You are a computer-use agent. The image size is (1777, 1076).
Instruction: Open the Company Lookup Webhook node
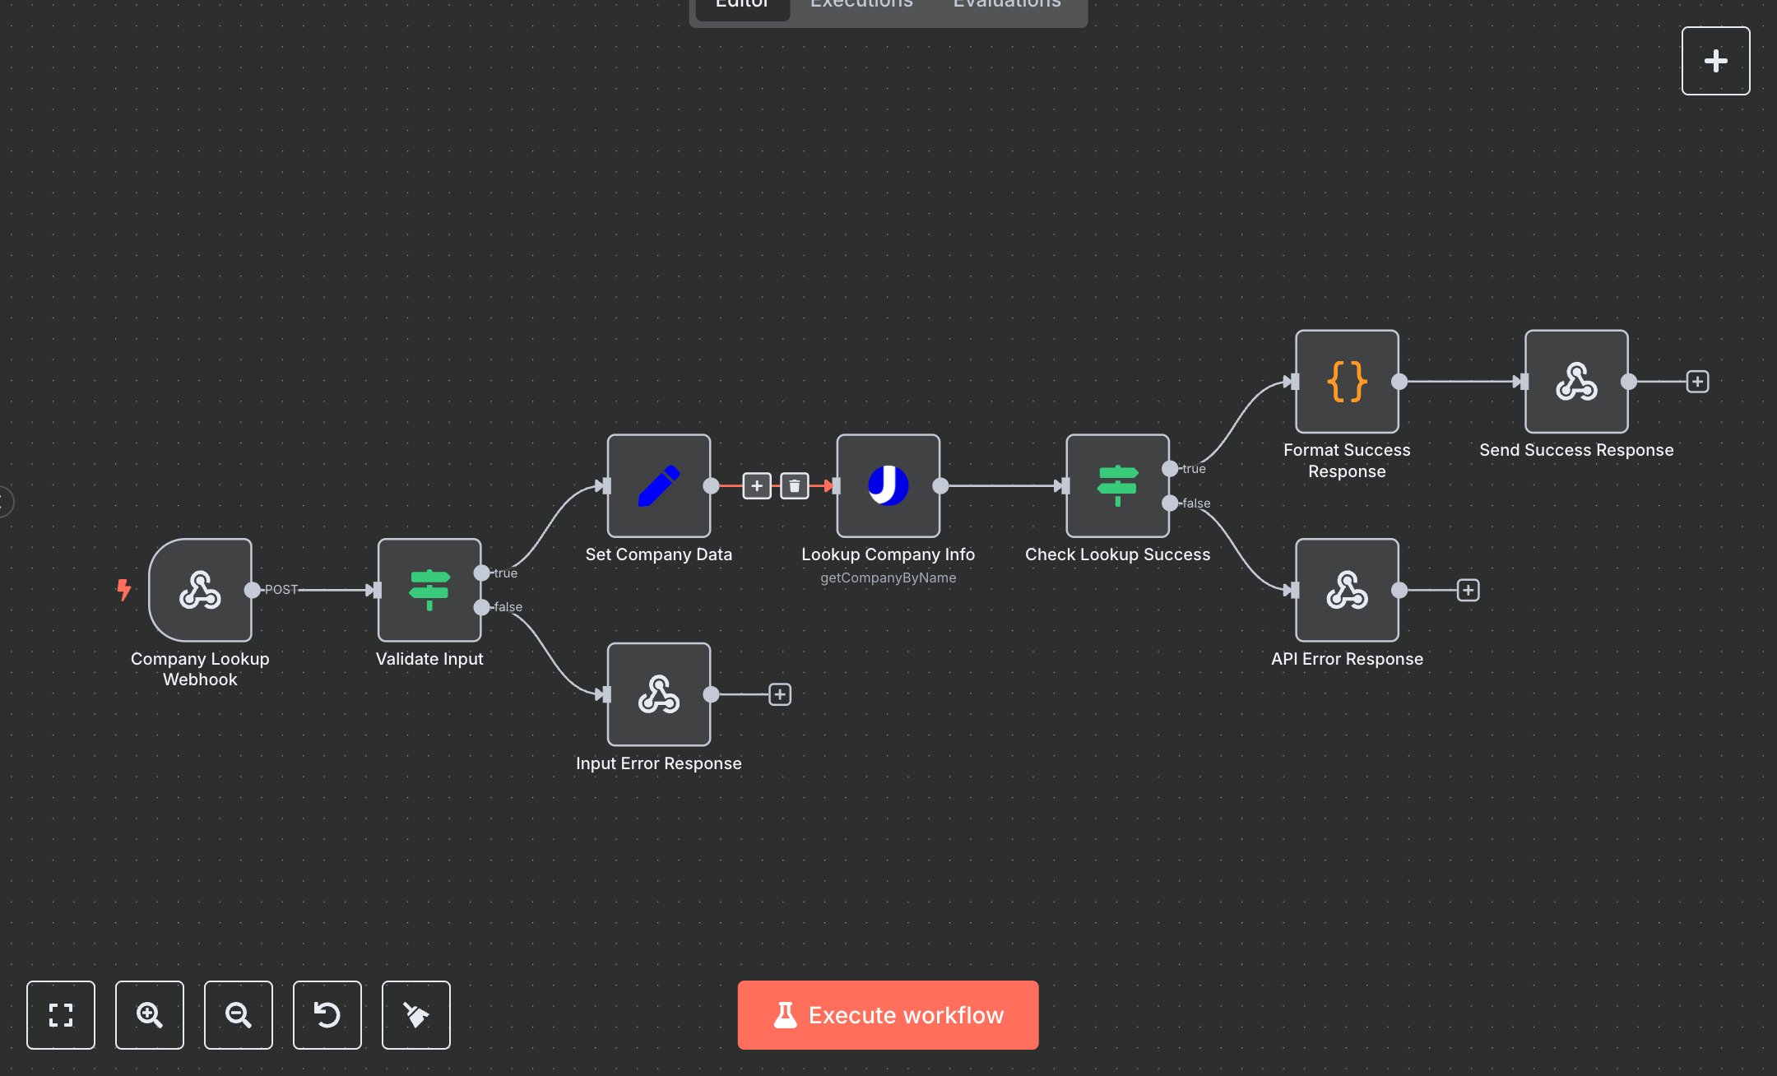[x=199, y=589]
